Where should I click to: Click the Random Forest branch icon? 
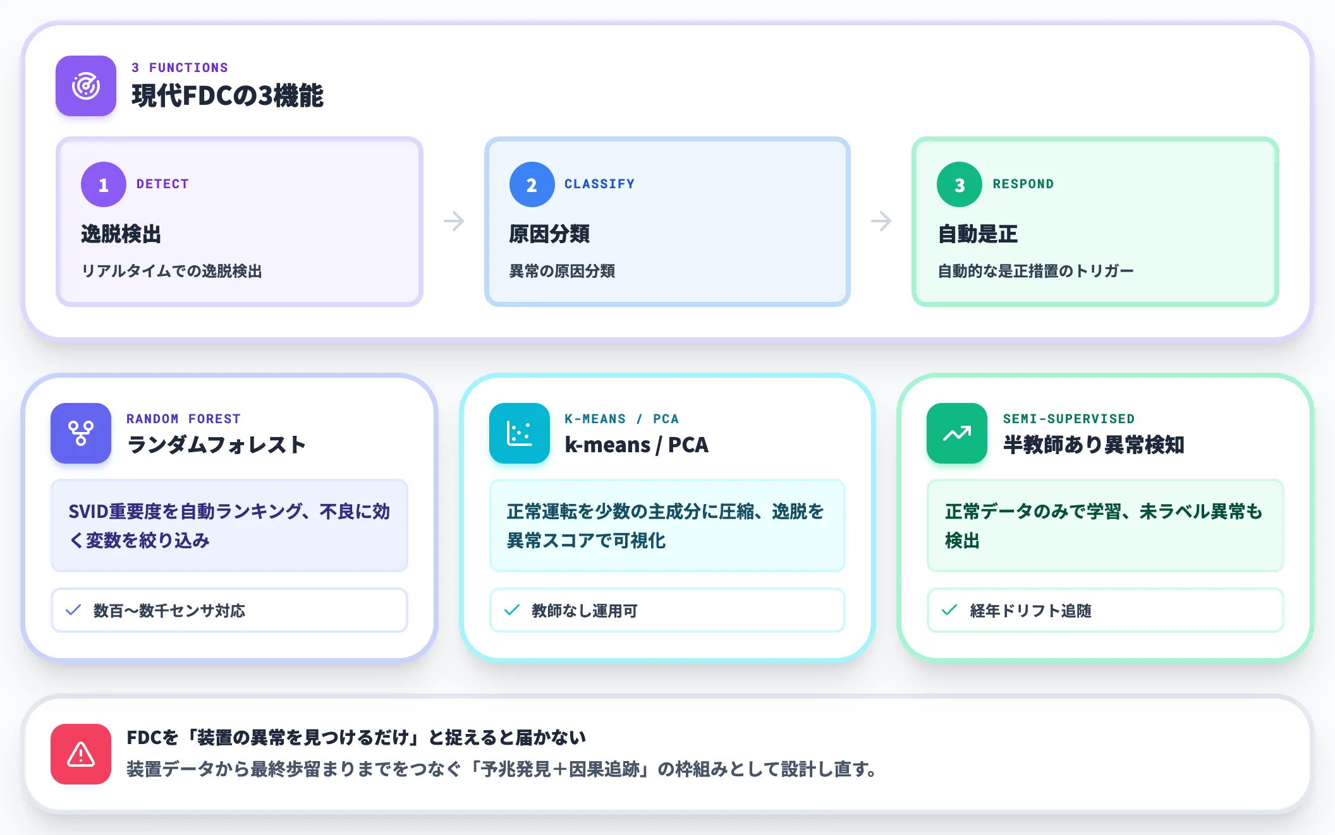tap(81, 433)
